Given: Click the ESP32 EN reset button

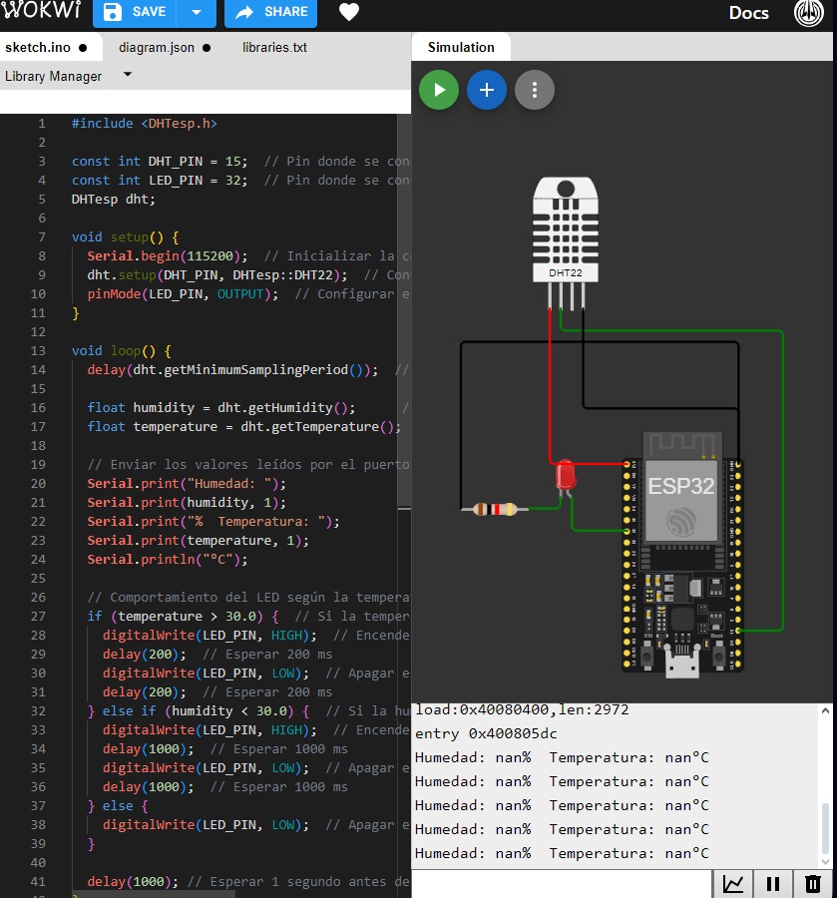Looking at the screenshot, I should coord(646,655).
